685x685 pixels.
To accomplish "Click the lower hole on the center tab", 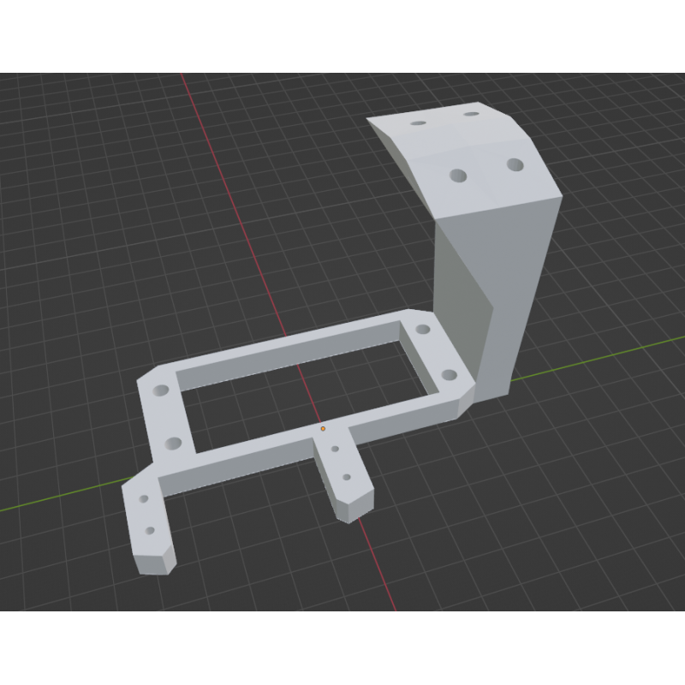I will (347, 477).
